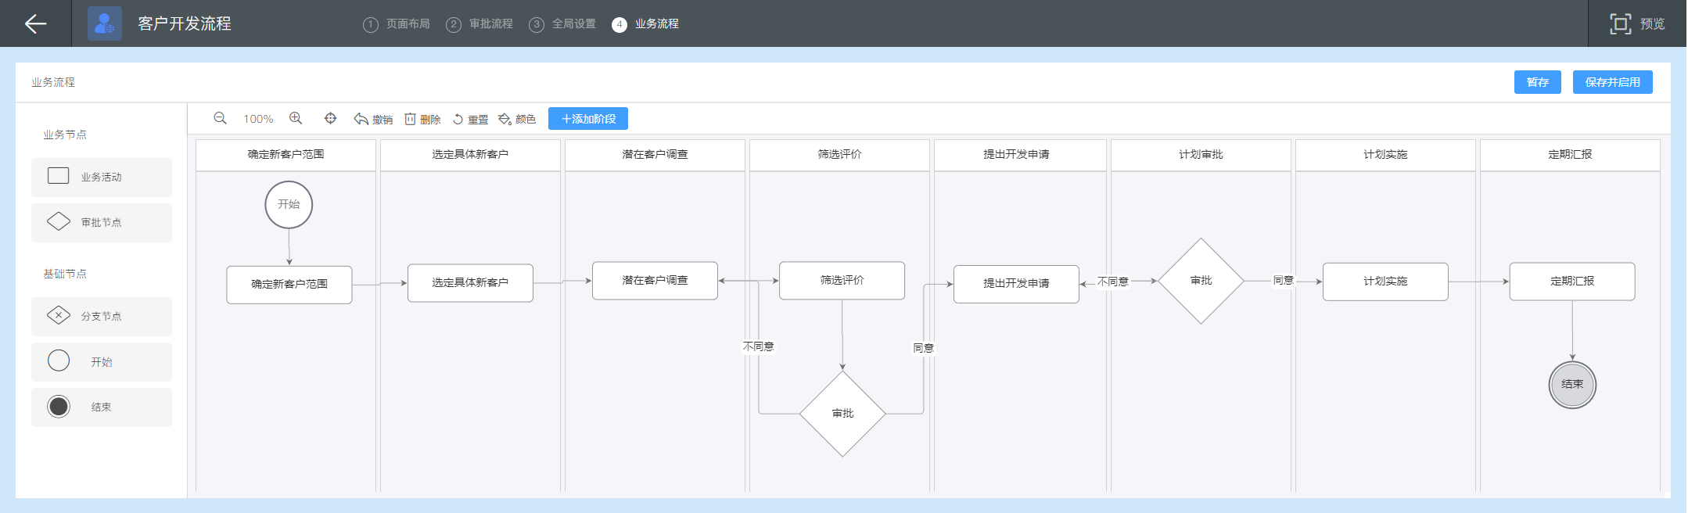The width and height of the screenshot is (1688, 513).
Task: Select the 业务活动 rectangle node in the palette
Action: click(x=102, y=177)
